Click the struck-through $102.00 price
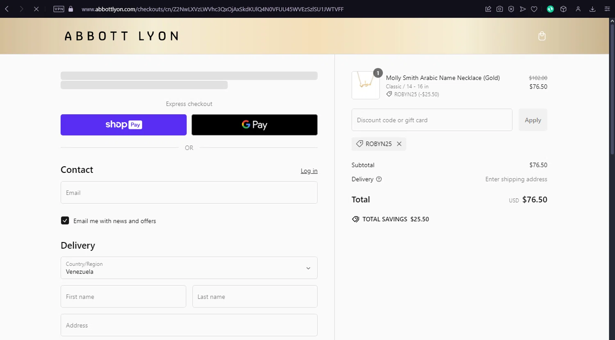Screen dimensions: 615x340 538,78
